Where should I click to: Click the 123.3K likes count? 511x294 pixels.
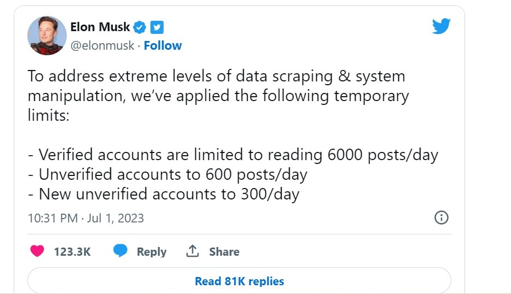coord(72,252)
